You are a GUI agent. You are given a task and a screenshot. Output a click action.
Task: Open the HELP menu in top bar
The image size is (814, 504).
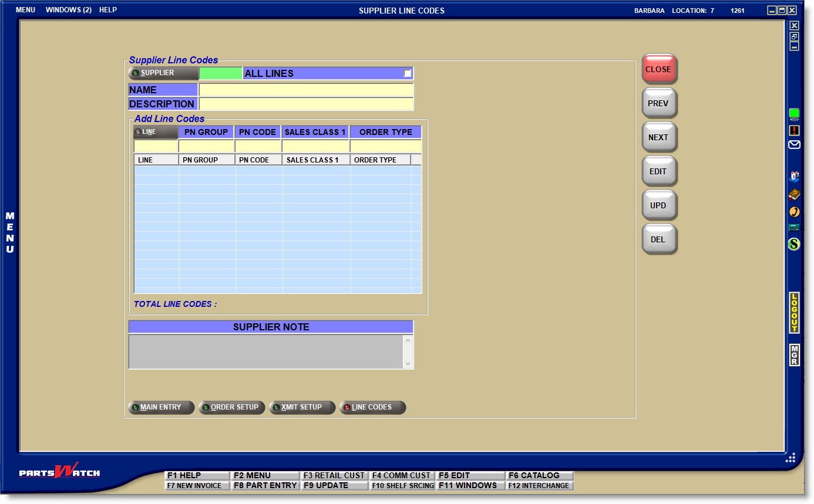click(108, 10)
